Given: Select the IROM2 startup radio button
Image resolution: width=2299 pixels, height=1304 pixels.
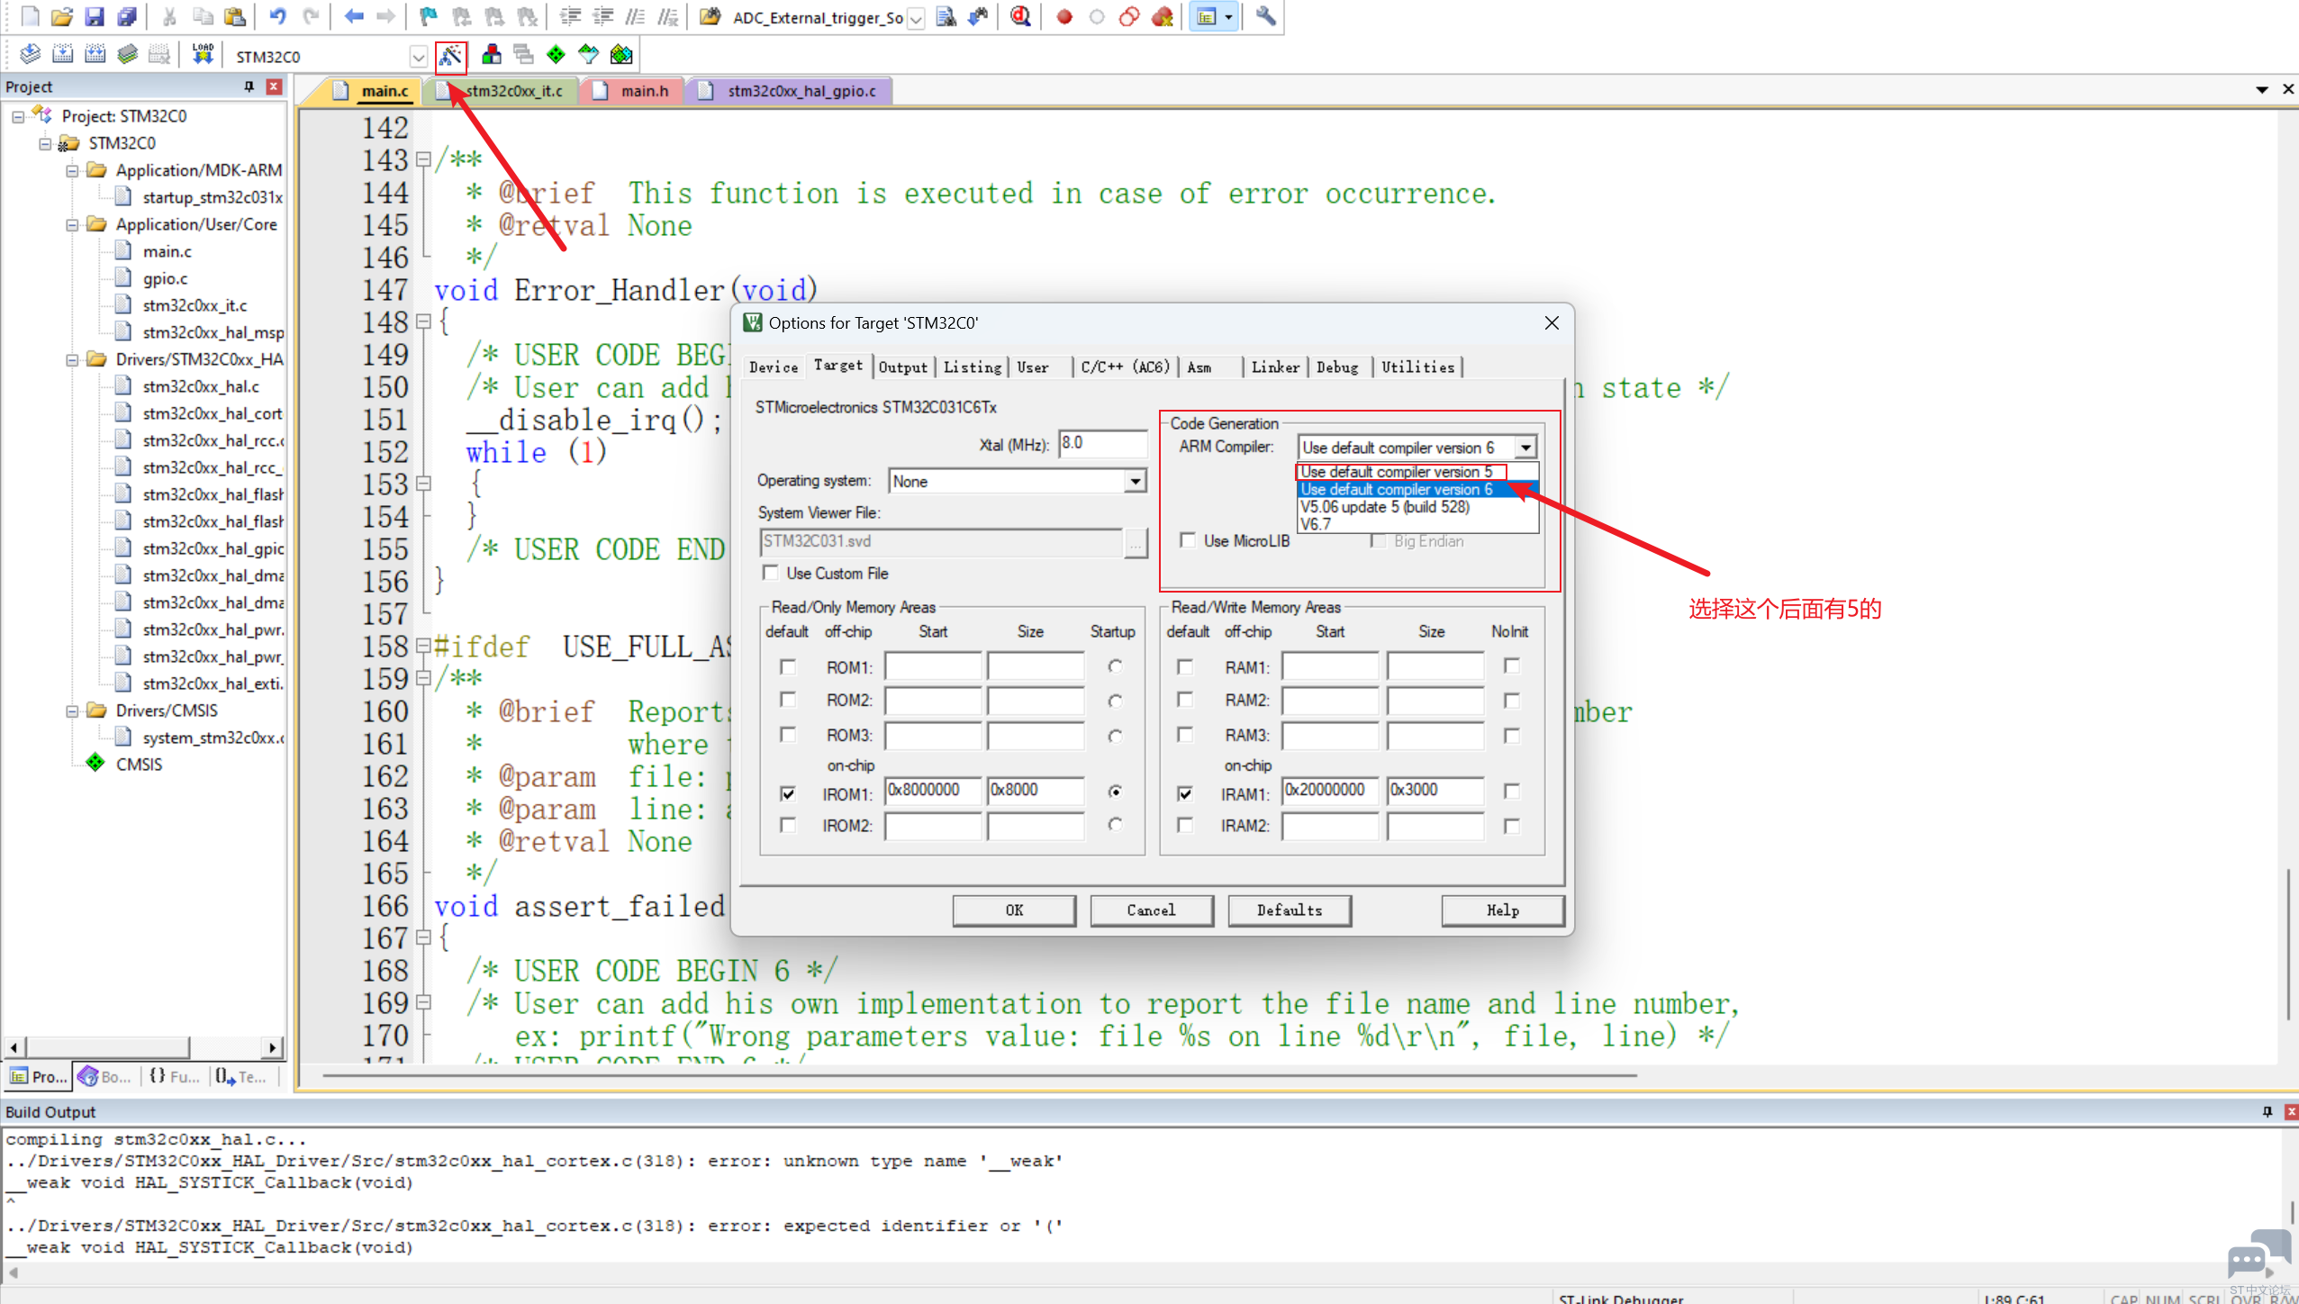Looking at the screenshot, I should tap(1115, 824).
